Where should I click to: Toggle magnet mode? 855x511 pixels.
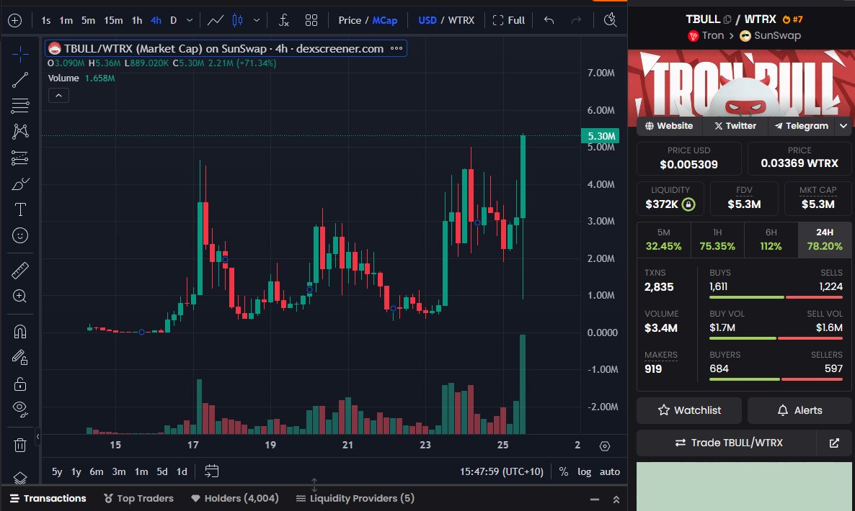20,331
